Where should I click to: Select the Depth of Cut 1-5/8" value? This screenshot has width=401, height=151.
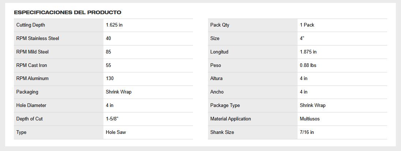[x=113, y=119]
